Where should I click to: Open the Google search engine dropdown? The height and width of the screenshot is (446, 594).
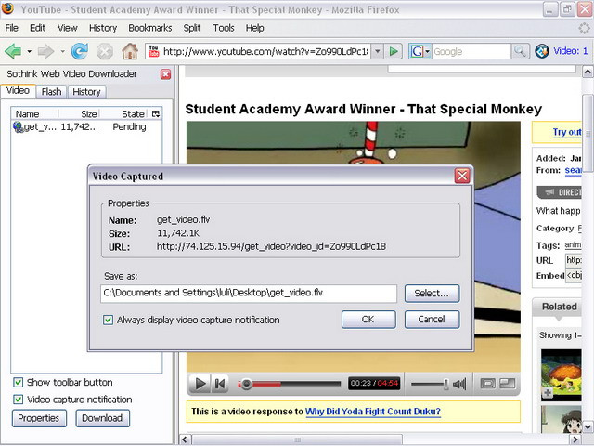click(427, 51)
